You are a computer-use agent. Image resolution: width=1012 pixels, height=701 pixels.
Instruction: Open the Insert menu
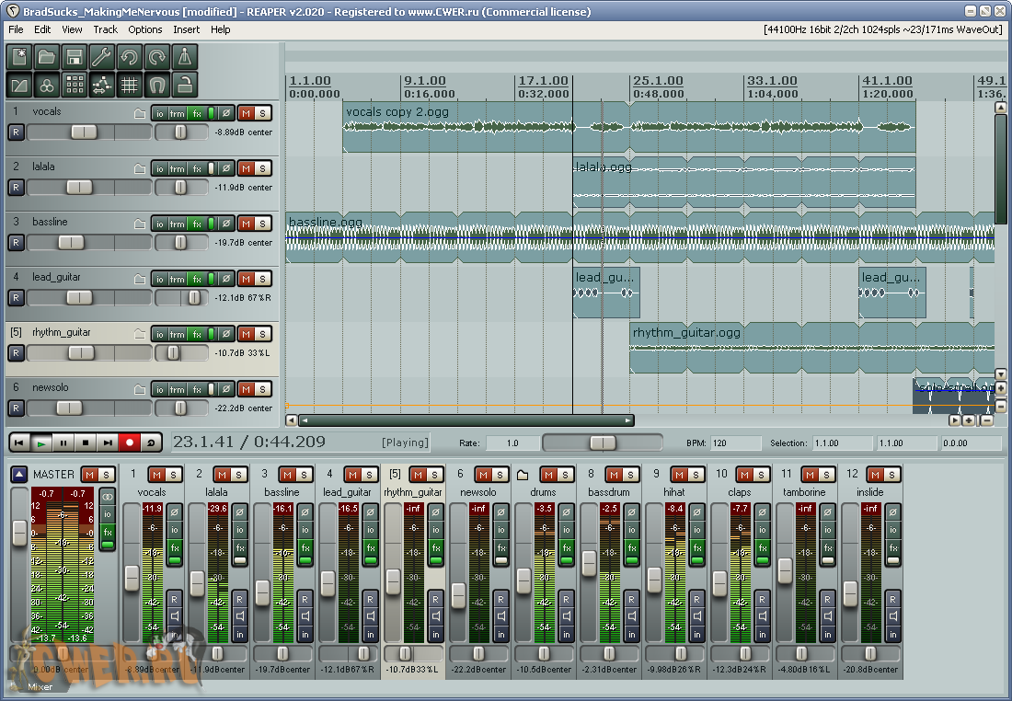coord(186,29)
